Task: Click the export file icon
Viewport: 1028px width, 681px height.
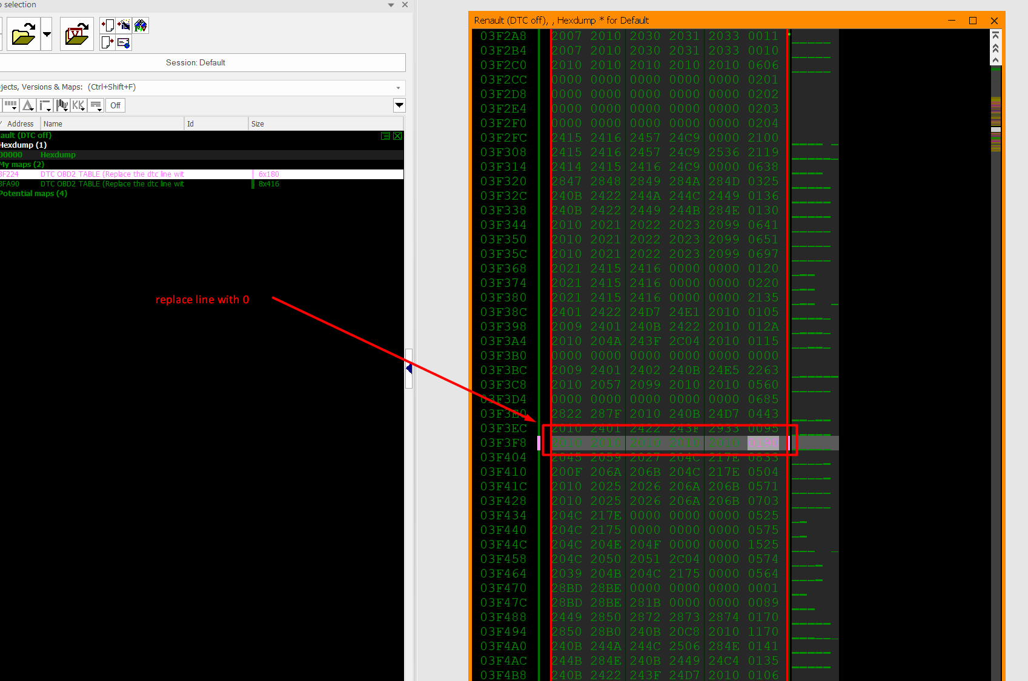Action: [x=107, y=42]
